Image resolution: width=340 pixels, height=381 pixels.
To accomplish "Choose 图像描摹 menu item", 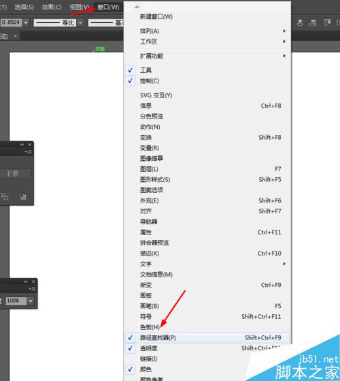I will pyautogui.click(x=207, y=158).
